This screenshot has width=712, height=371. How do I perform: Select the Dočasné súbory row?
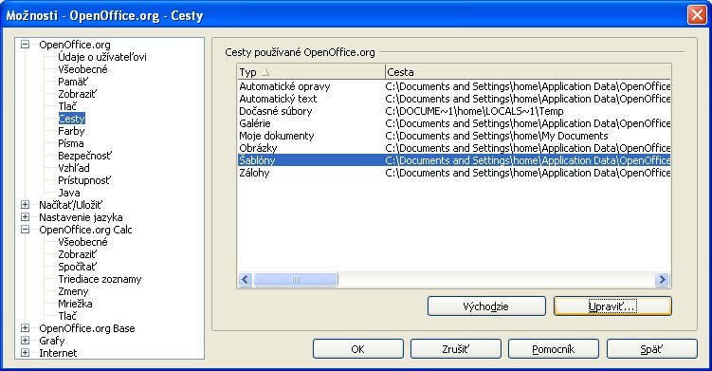click(454, 111)
